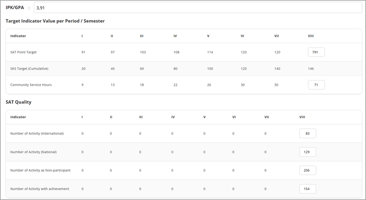Select the SAT Quality section heading
Screen dimensions: 366x200
(18, 102)
